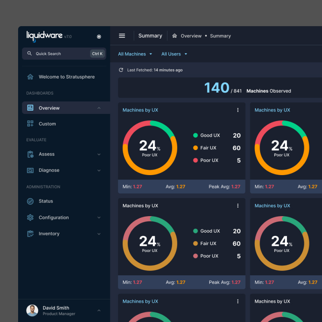This screenshot has width=322, height=322.
Task: Open the Assess section icon
Action: click(x=30, y=154)
